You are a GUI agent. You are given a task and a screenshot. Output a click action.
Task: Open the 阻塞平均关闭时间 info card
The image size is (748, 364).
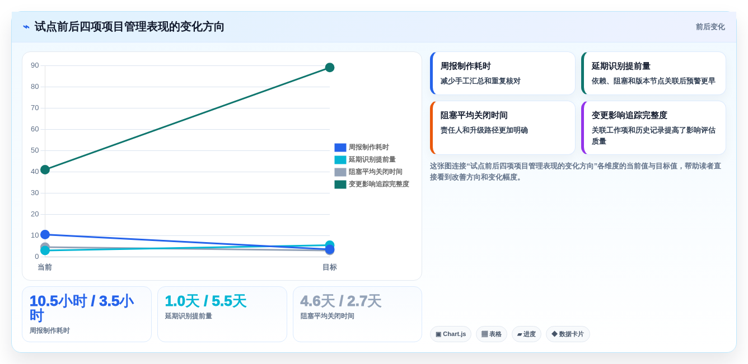[x=503, y=128]
